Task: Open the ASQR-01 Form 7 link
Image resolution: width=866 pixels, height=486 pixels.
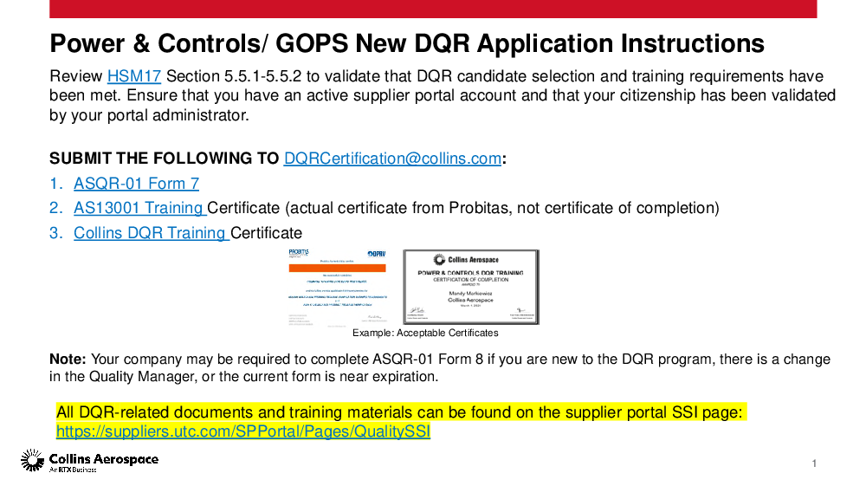Action: click(137, 184)
